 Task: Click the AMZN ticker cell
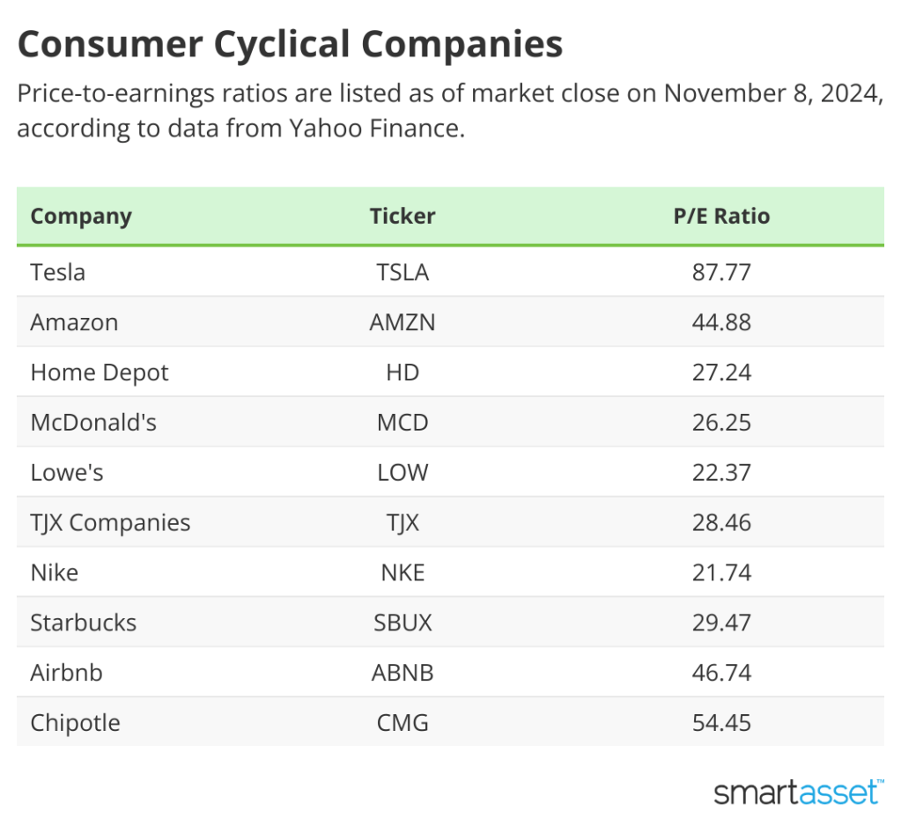pos(402,322)
